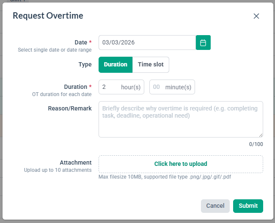Click here to upload an attachment
Image resolution: width=275 pixels, height=223 pixels.
[181, 164]
